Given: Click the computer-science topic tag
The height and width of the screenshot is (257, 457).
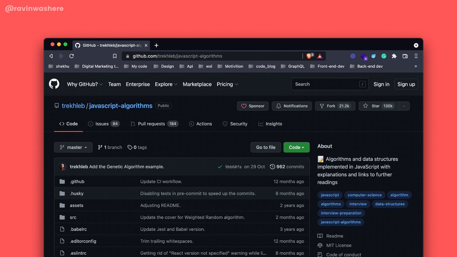Looking at the screenshot, I should (364, 195).
